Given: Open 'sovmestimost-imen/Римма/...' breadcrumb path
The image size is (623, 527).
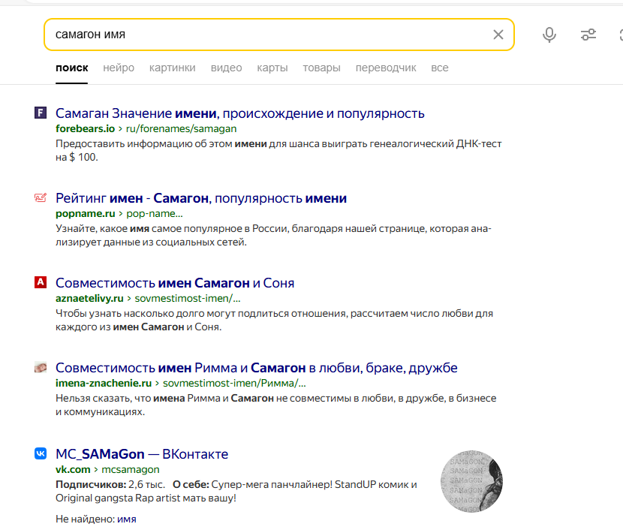Looking at the screenshot, I should (234, 383).
